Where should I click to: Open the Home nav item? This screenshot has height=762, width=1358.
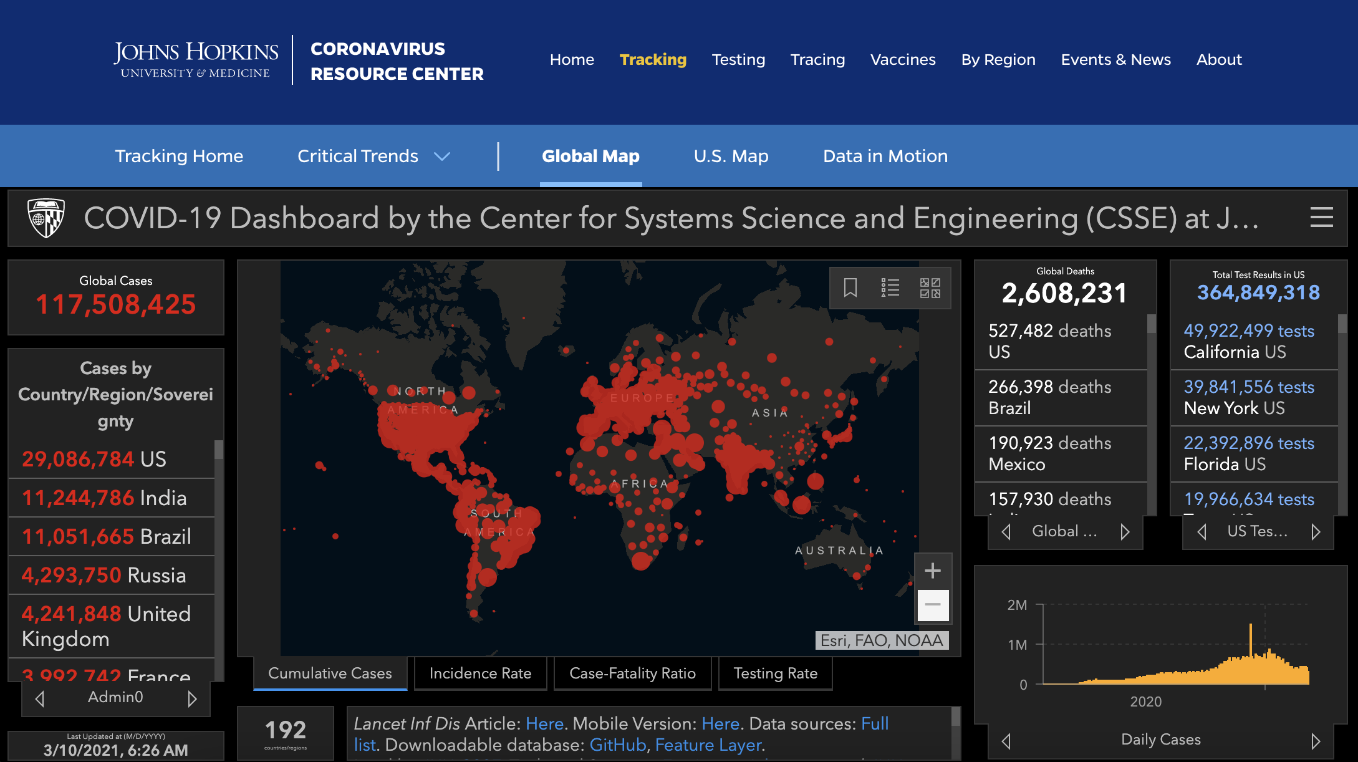pyautogui.click(x=572, y=60)
